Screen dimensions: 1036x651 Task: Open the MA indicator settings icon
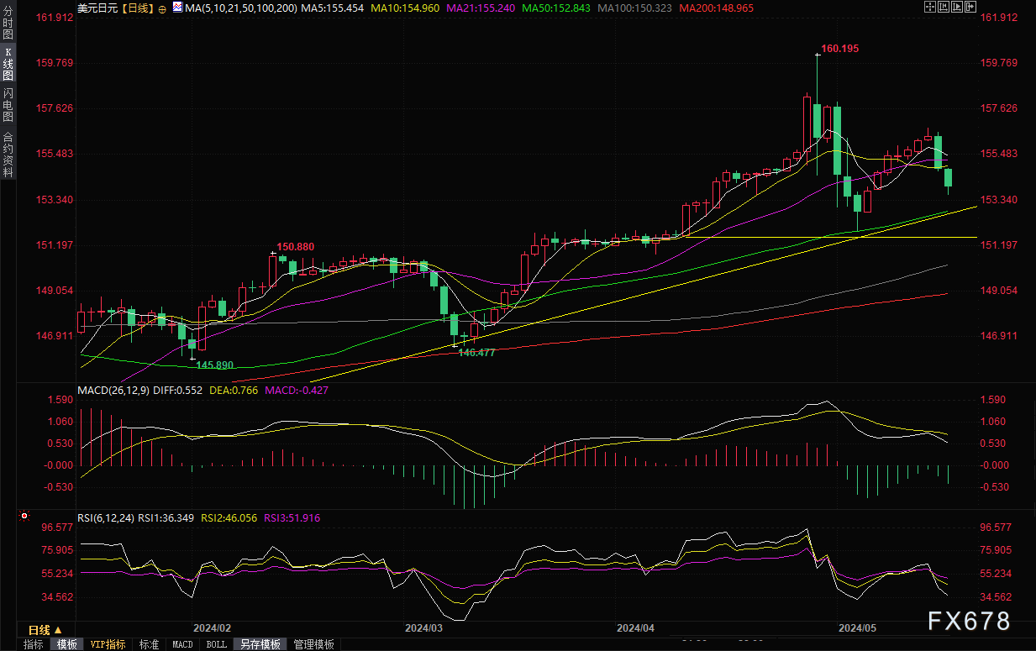(x=178, y=6)
